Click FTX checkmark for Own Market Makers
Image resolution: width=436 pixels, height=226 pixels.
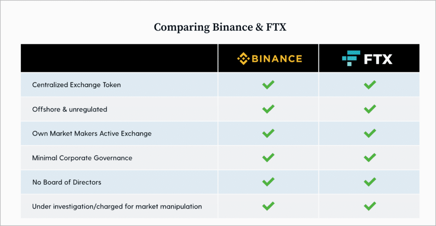coord(370,133)
